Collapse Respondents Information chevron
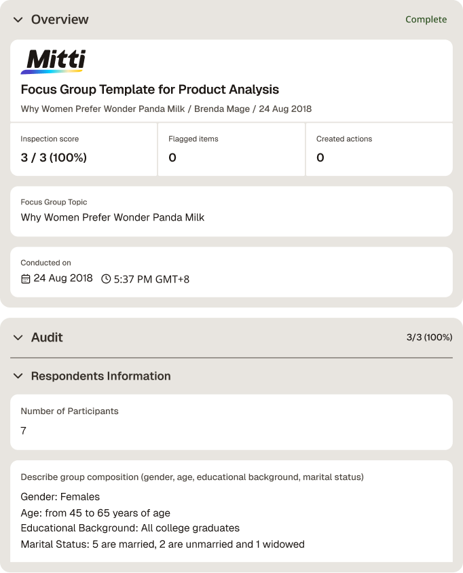Viewport: 463px width, 573px height. (18, 376)
